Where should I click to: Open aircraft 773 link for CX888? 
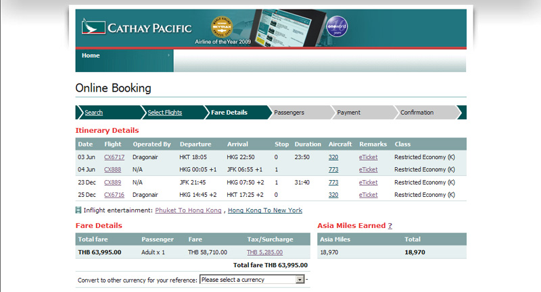pyautogui.click(x=333, y=169)
